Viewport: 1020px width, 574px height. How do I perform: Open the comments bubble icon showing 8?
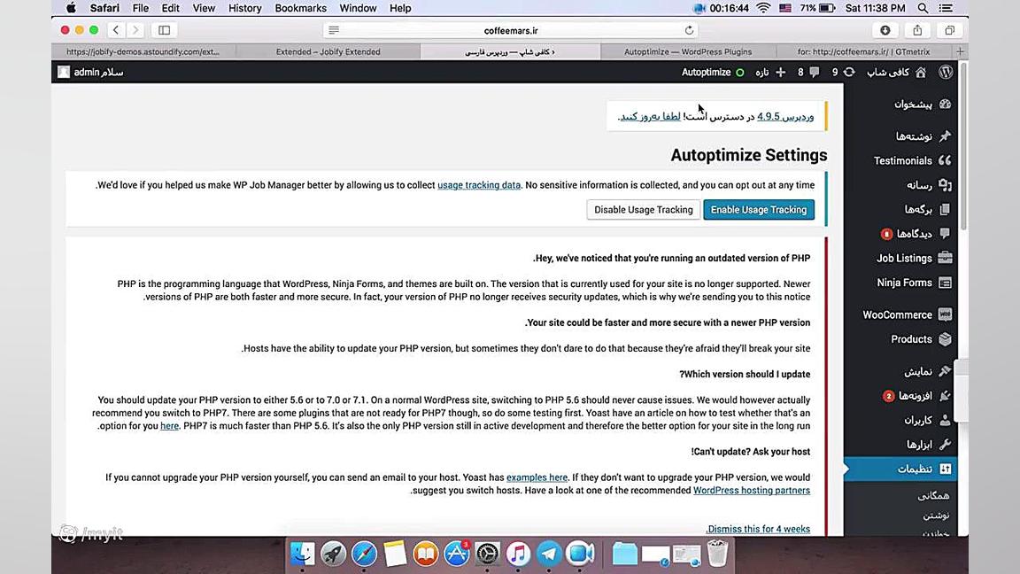tap(814, 73)
